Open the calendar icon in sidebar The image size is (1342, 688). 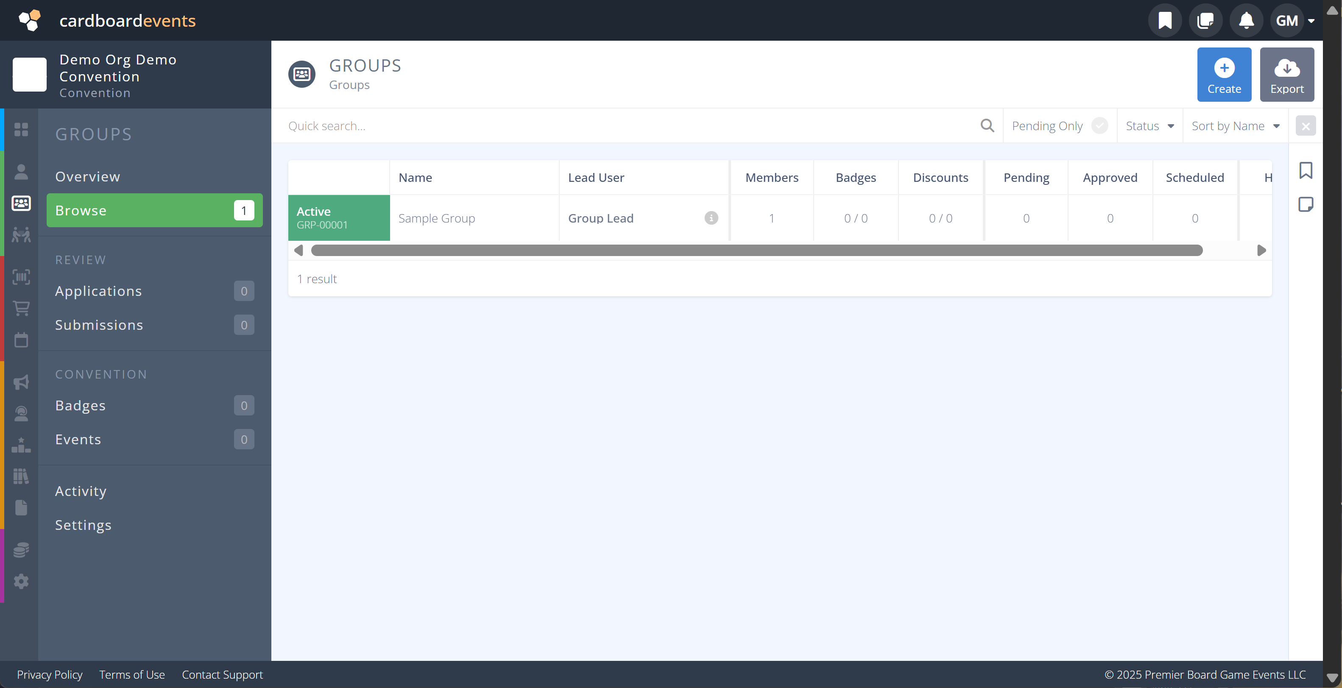coord(21,340)
